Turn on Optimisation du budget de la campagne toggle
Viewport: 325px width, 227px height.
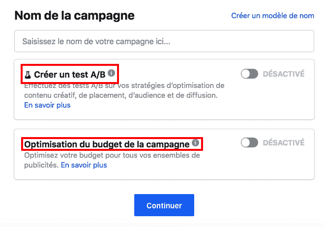pos(249,142)
